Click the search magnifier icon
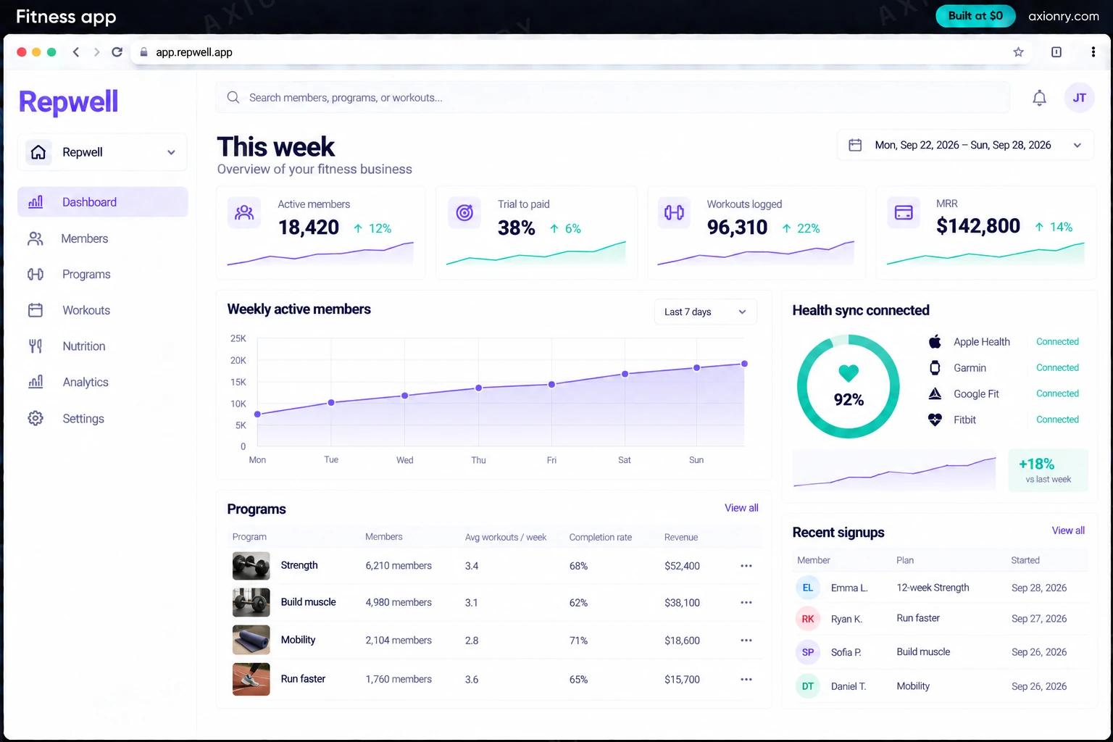 [233, 97]
